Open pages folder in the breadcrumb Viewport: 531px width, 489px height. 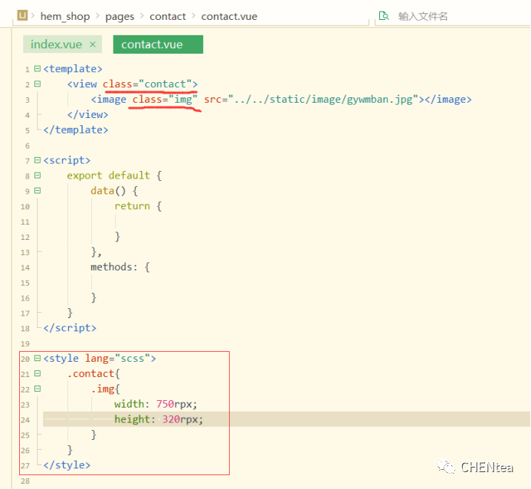click(x=120, y=17)
